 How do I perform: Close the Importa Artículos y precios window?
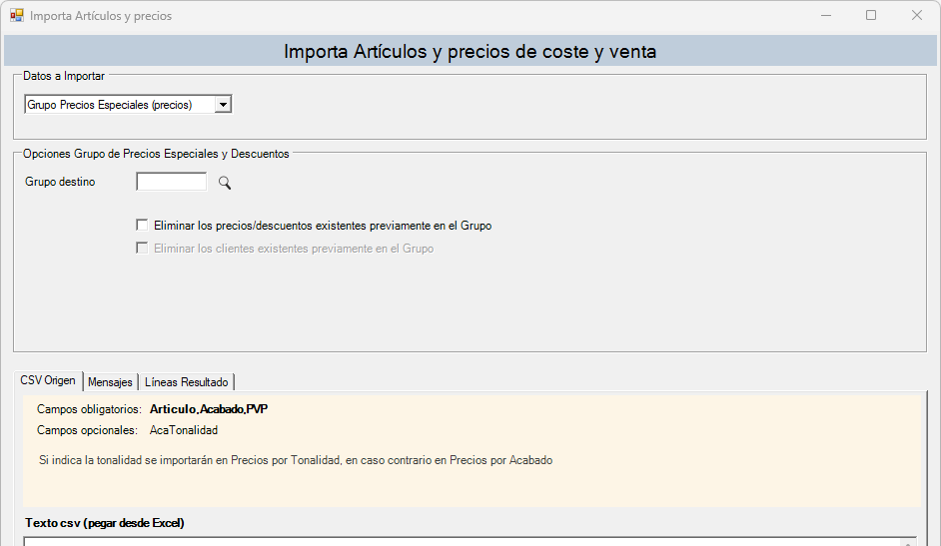[x=916, y=16]
